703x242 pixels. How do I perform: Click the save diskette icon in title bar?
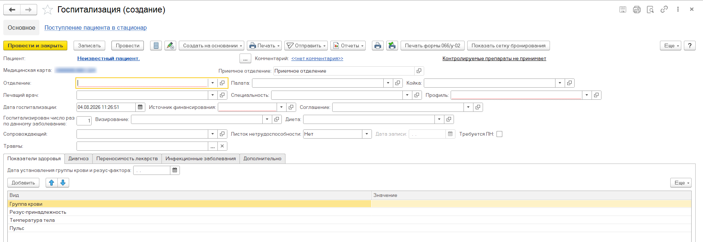(x=623, y=10)
